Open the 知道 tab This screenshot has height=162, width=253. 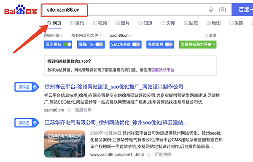click(145, 23)
